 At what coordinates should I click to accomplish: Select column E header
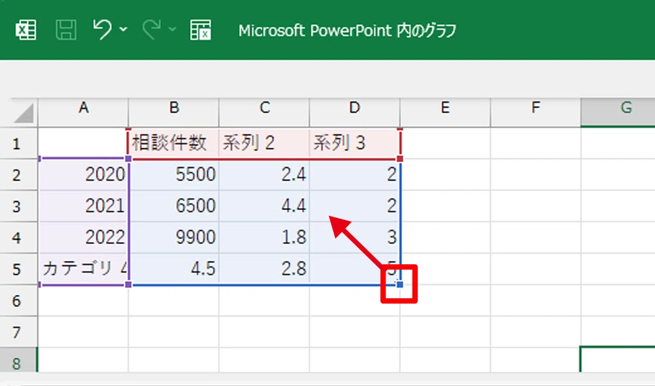(x=445, y=112)
